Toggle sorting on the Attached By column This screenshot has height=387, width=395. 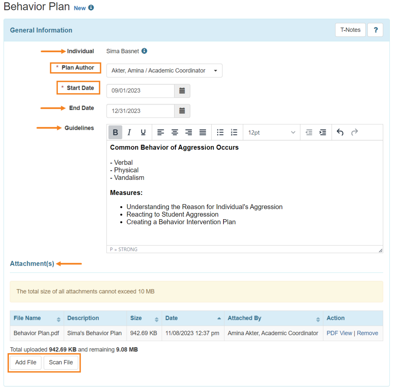click(318, 318)
